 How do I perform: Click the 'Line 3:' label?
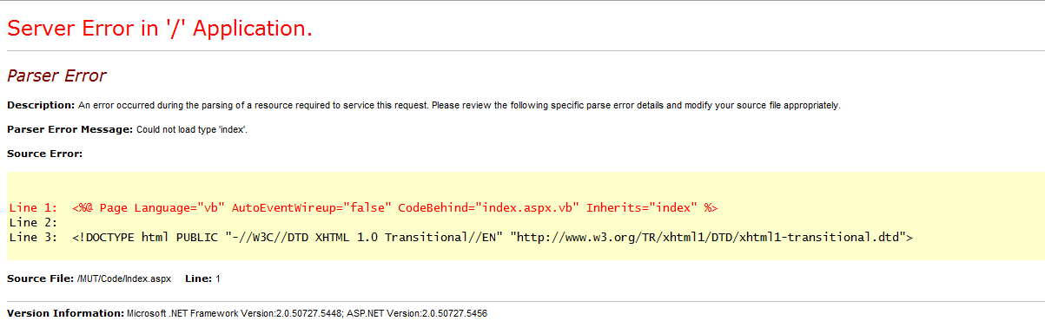[33, 236]
